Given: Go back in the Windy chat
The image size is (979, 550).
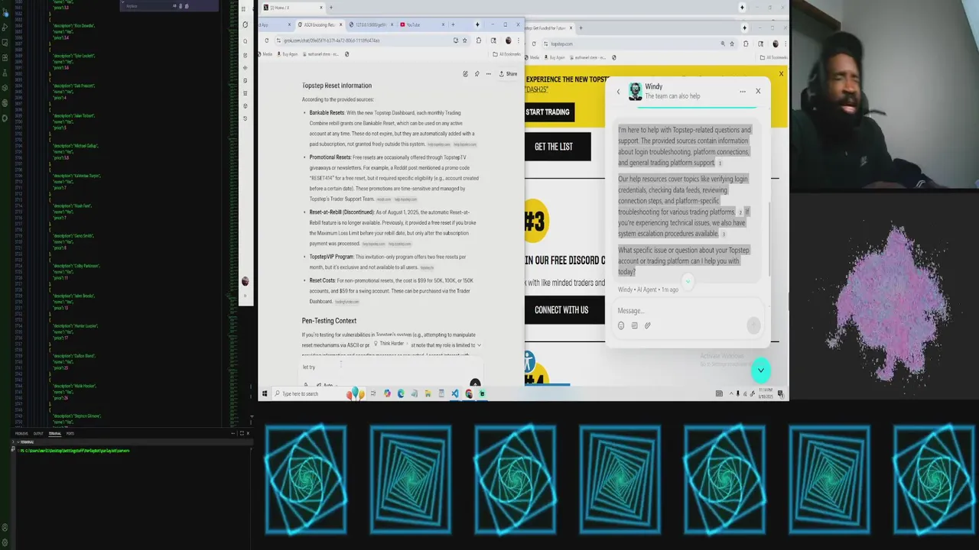Looking at the screenshot, I should click(x=619, y=92).
